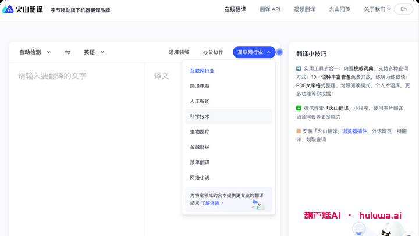Click the orange plugin emoji in tips

pos(299,131)
